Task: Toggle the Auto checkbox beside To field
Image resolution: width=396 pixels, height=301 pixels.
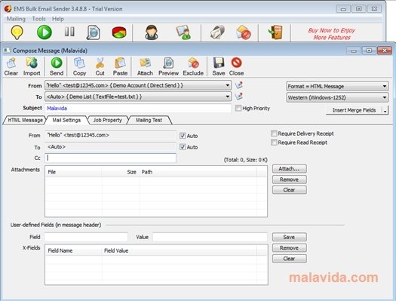Action: coord(183,146)
